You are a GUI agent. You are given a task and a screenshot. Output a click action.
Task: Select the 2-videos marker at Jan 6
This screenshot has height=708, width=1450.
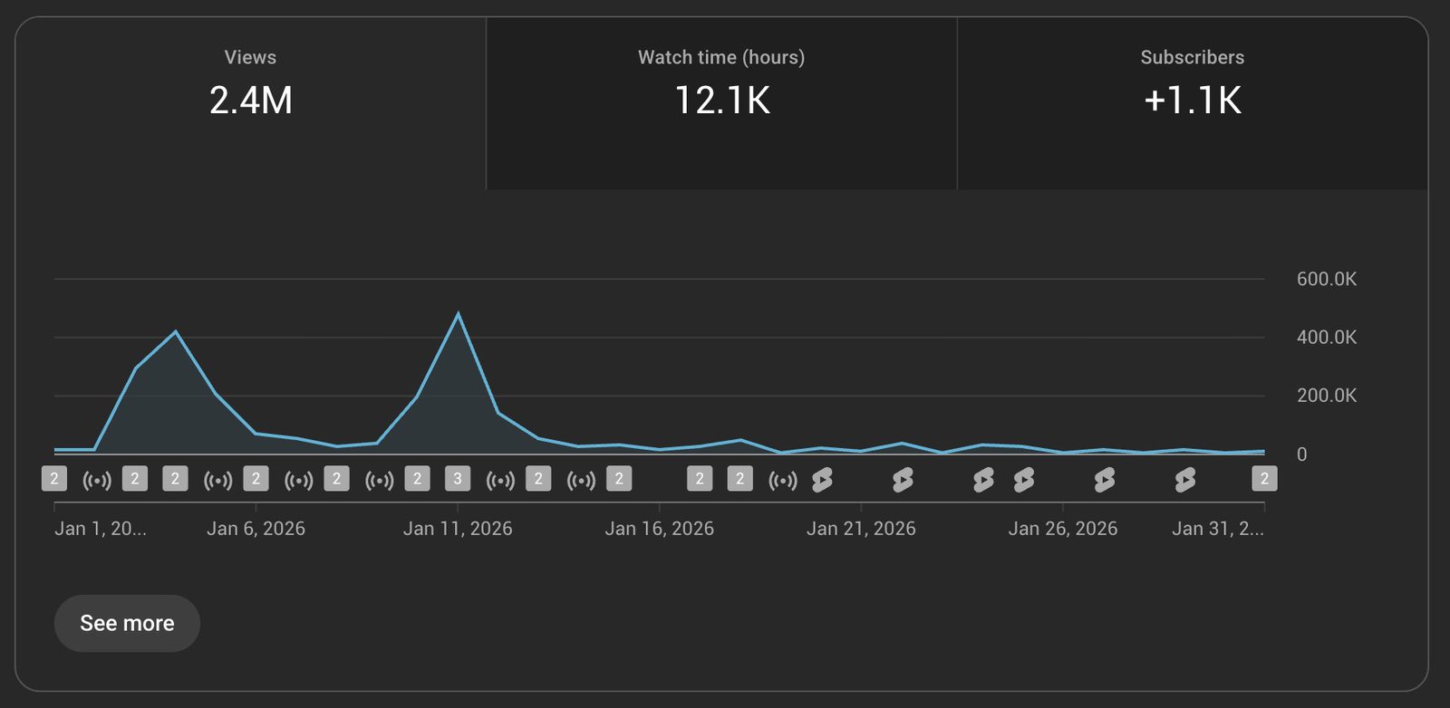(x=256, y=479)
